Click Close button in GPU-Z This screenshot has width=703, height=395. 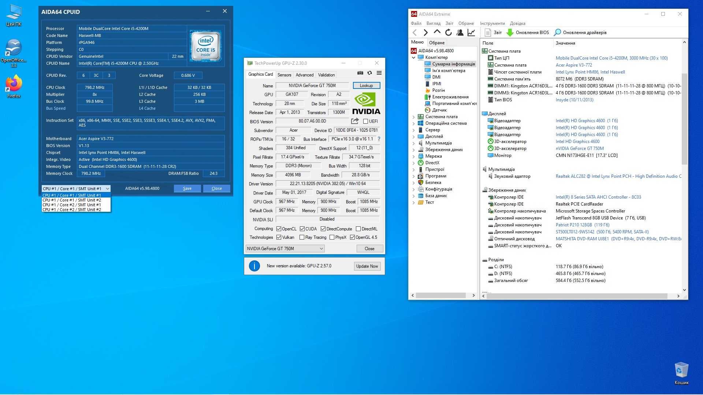pyautogui.click(x=369, y=249)
